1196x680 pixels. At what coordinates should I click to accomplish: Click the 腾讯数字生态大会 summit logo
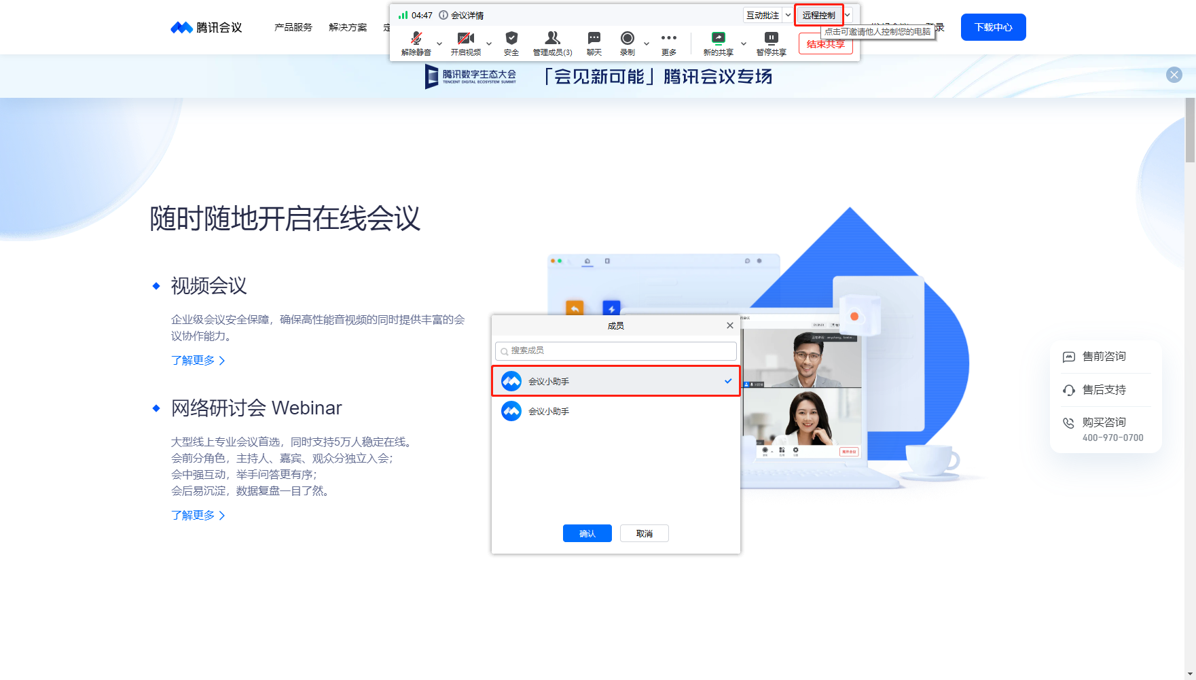[x=470, y=76]
